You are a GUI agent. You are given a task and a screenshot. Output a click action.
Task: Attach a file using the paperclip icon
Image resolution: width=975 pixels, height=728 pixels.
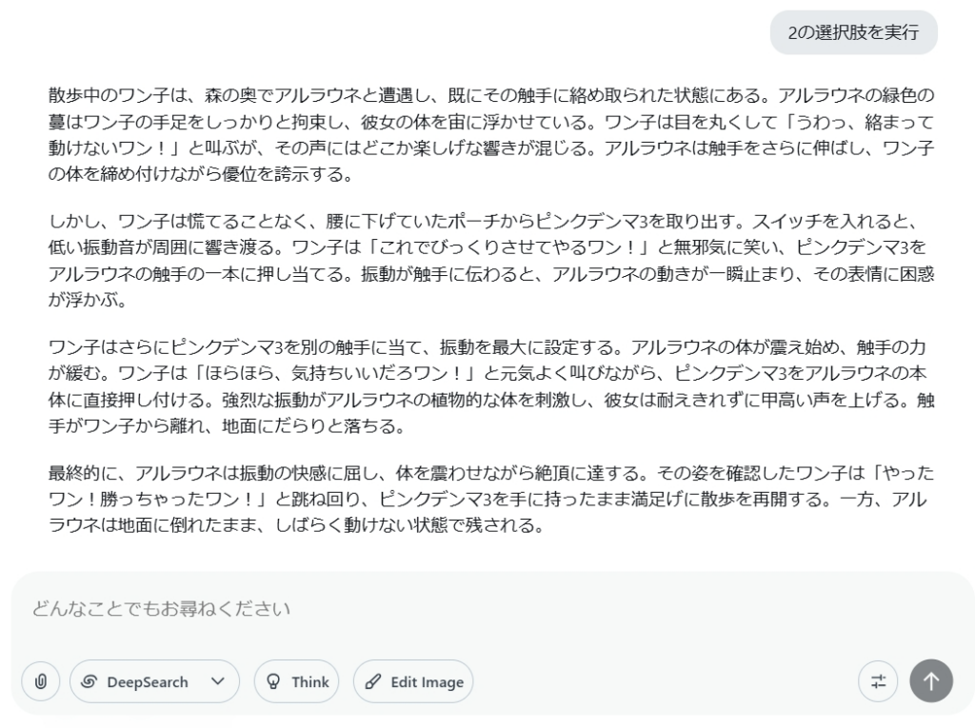pos(40,681)
